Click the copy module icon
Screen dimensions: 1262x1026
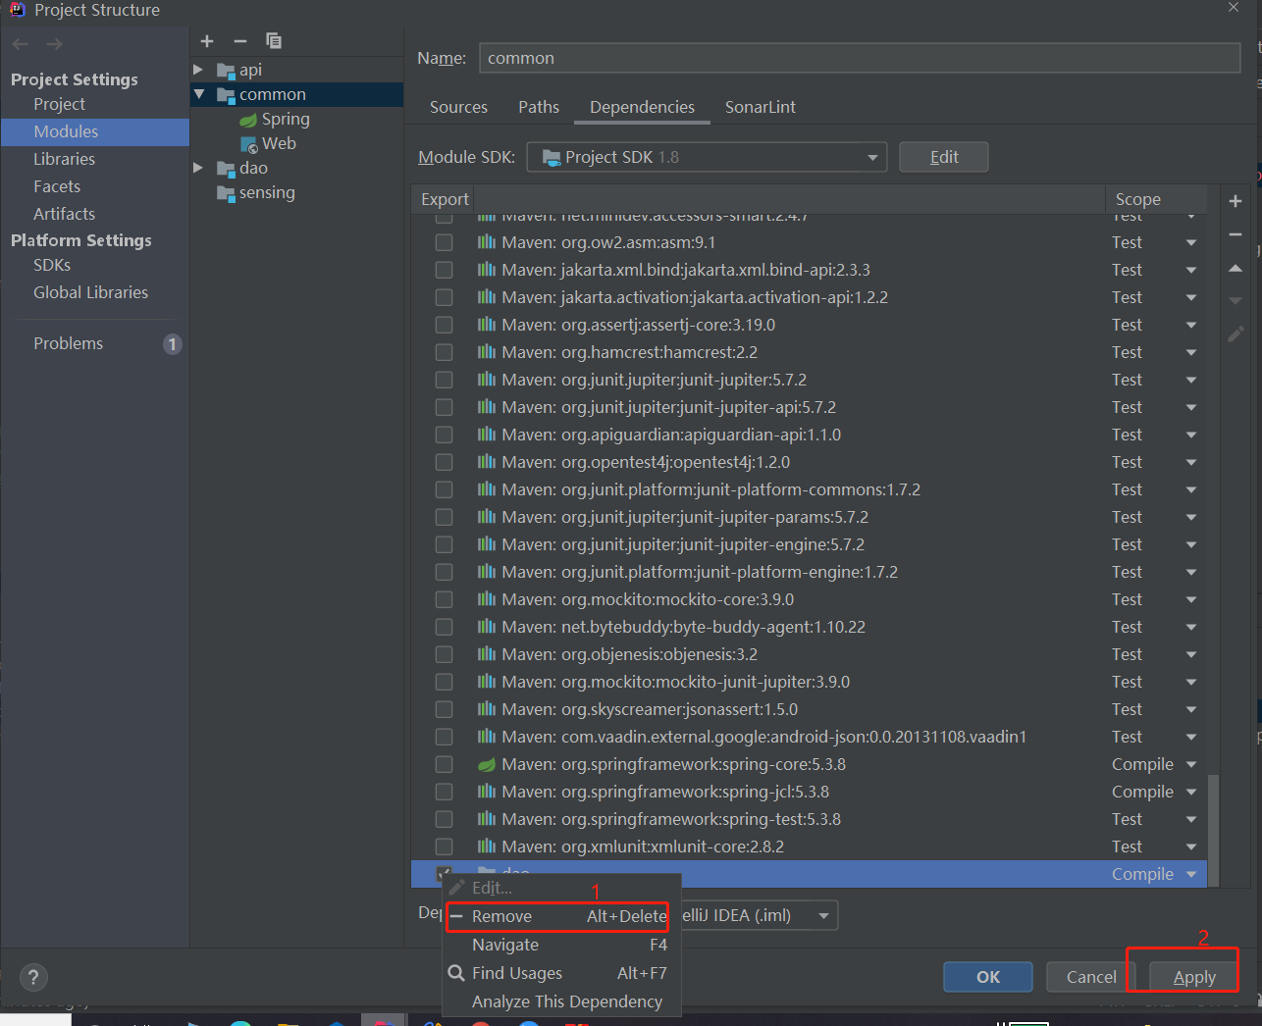[x=274, y=41]
